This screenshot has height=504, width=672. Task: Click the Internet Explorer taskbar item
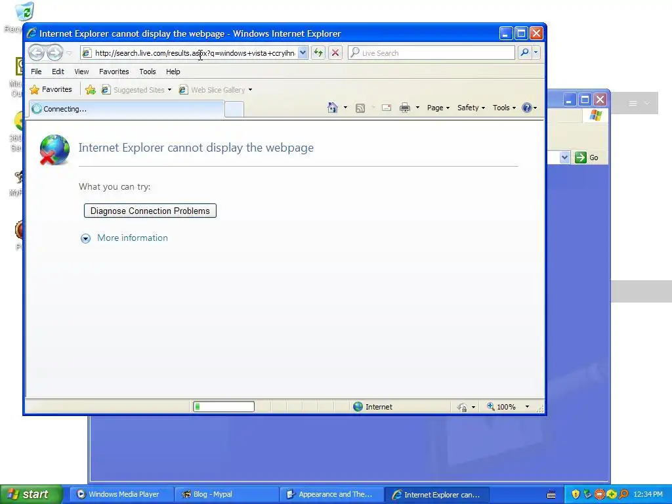[x=437, y=495]
